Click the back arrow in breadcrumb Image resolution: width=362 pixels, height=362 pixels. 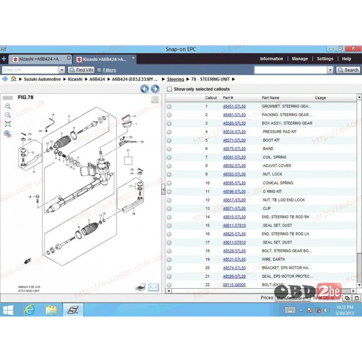pos(5,79)
